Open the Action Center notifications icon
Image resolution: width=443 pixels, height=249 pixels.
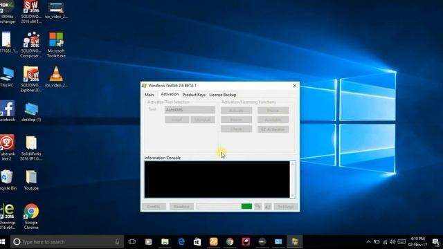click(436, 241)
